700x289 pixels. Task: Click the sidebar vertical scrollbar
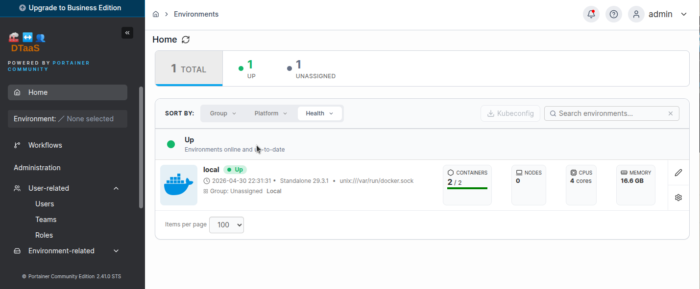pyautogui.click(x=141, y=148)
